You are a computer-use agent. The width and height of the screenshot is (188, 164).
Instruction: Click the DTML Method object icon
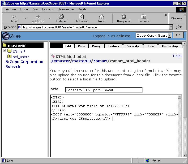(x=53, y=56)
